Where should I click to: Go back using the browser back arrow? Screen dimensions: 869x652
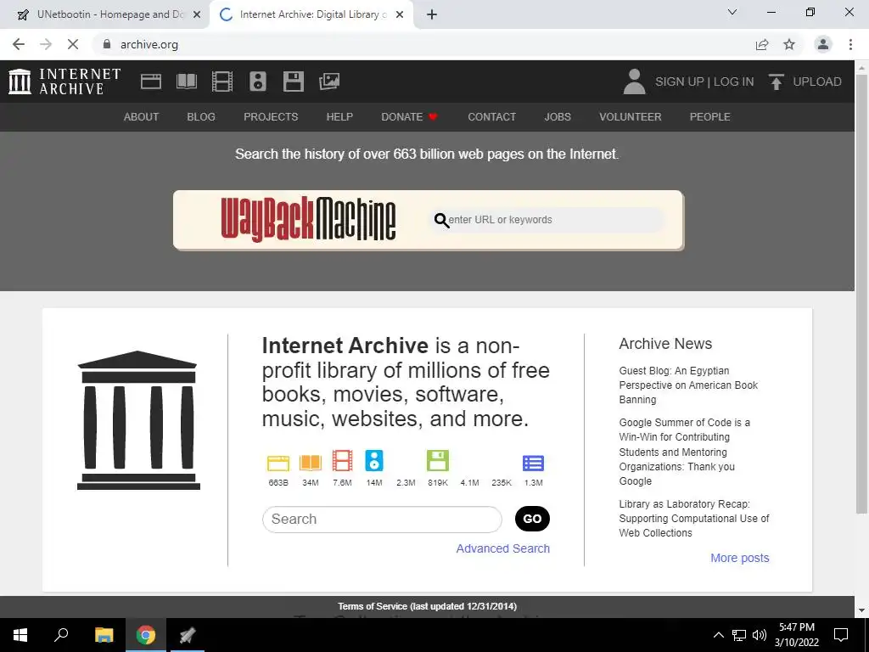tap(19, 44)
